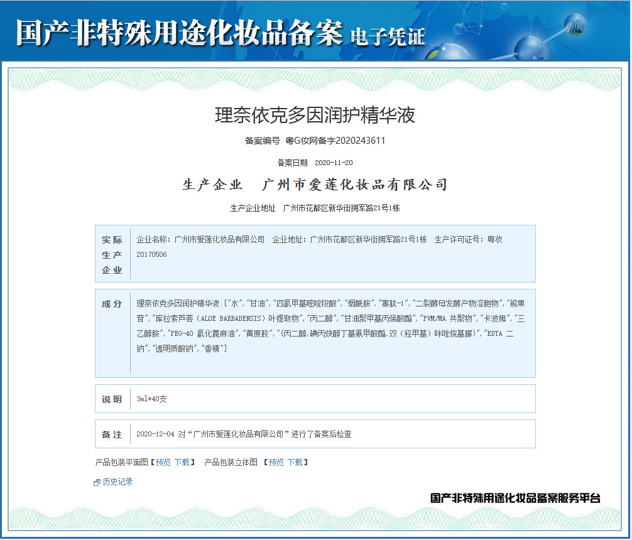This screenshot has width=632, height=540.
Task: Click the footer text 国产非特殊用途化妆品备案服务平台
Action: tap(516, 498)
